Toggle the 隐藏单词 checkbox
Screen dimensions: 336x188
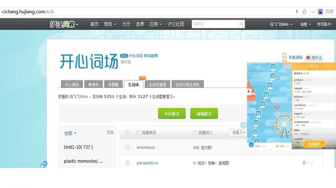coord(138,133)
